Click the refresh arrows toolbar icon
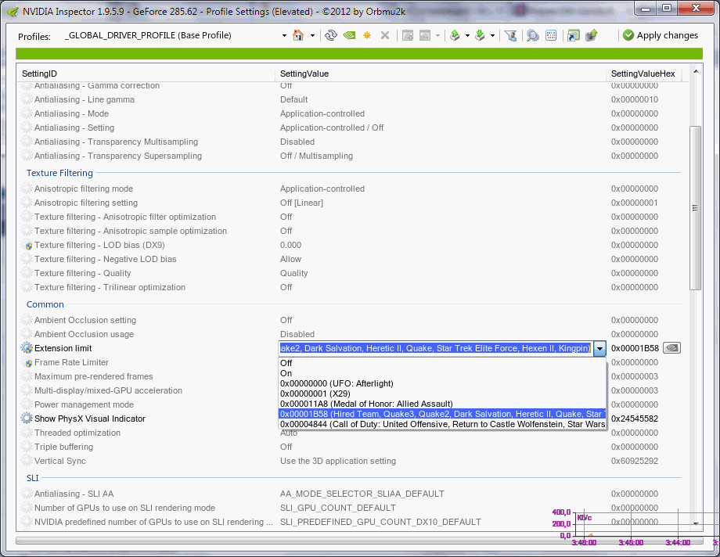This screenshot has height=557, width=720. pos(330,35)
